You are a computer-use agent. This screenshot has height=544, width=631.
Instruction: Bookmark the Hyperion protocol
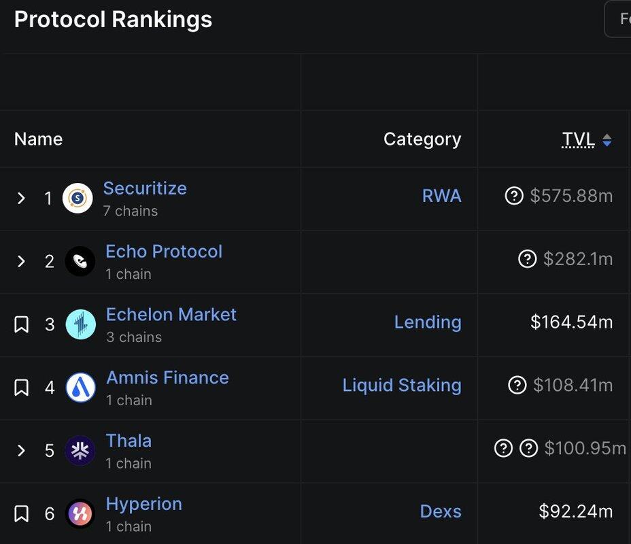tap(22, 513)
